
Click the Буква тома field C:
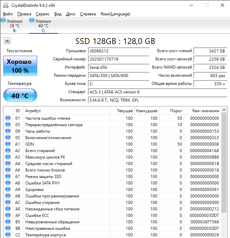point(118,84)
